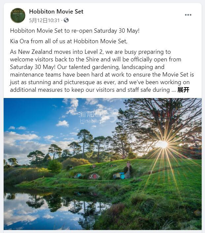
Task: Expand the full post with 展开
Action: (x=183, y=90)
